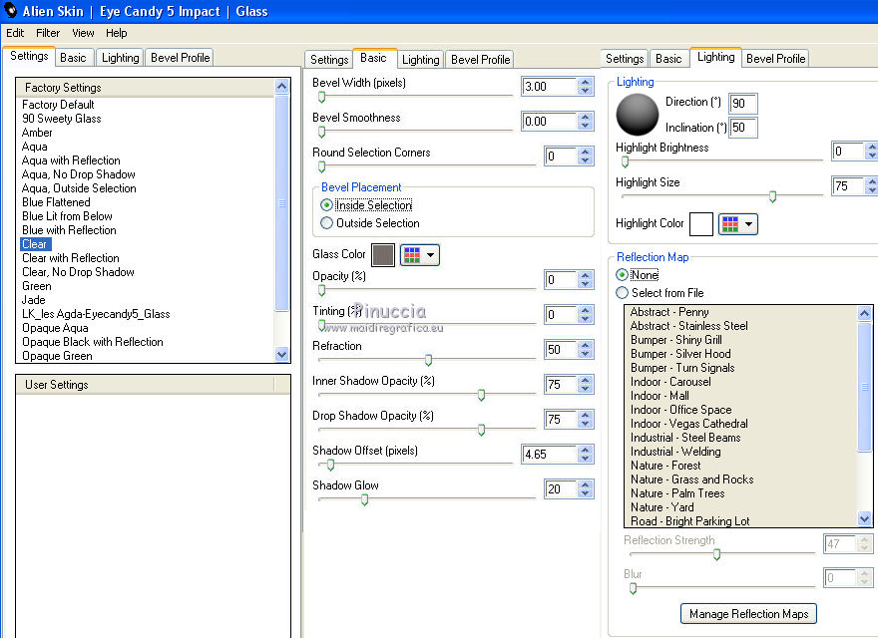Select Road - Bright Parking Lot map
The height and width of the screenshot is (638, 878).
coord(689,521)
